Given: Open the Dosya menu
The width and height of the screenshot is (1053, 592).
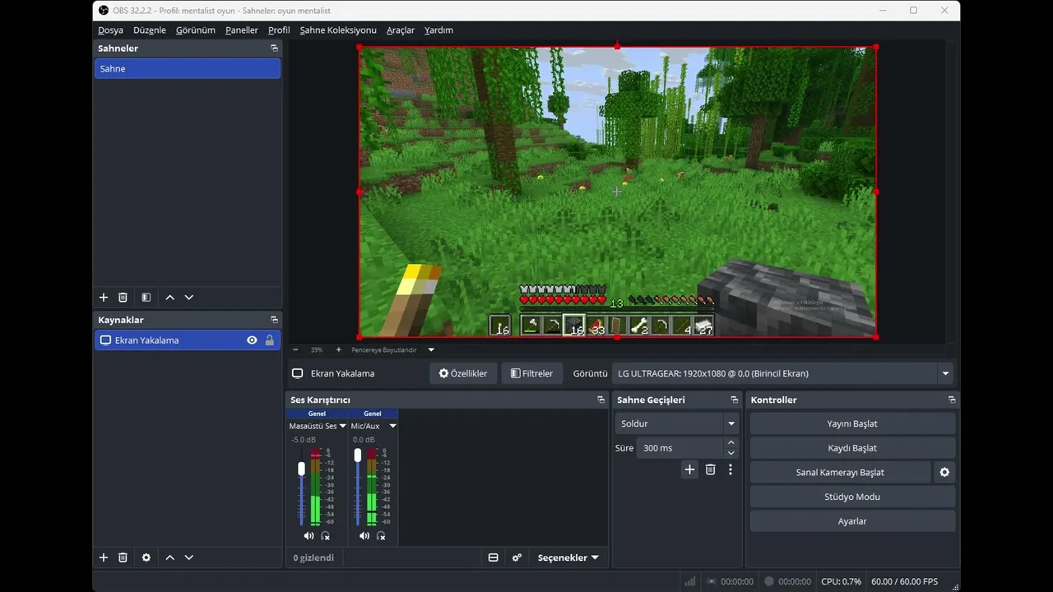Looking at the screenshot, I should click(110, 30).
